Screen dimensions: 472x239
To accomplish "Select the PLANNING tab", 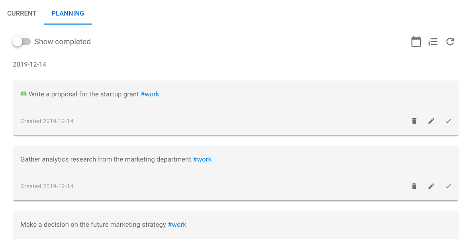I will click(68, 13).
